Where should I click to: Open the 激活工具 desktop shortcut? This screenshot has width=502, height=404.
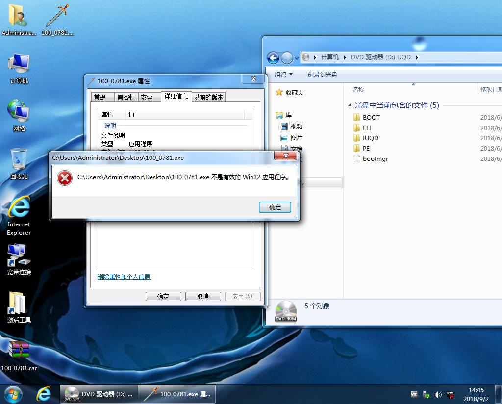pos(19,307)
